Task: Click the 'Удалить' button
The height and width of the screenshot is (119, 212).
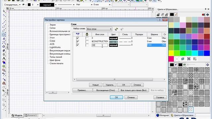Action: tap(110, 85)
